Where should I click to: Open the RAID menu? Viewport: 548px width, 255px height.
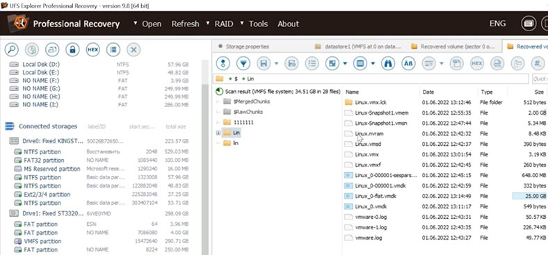point(224,24)
